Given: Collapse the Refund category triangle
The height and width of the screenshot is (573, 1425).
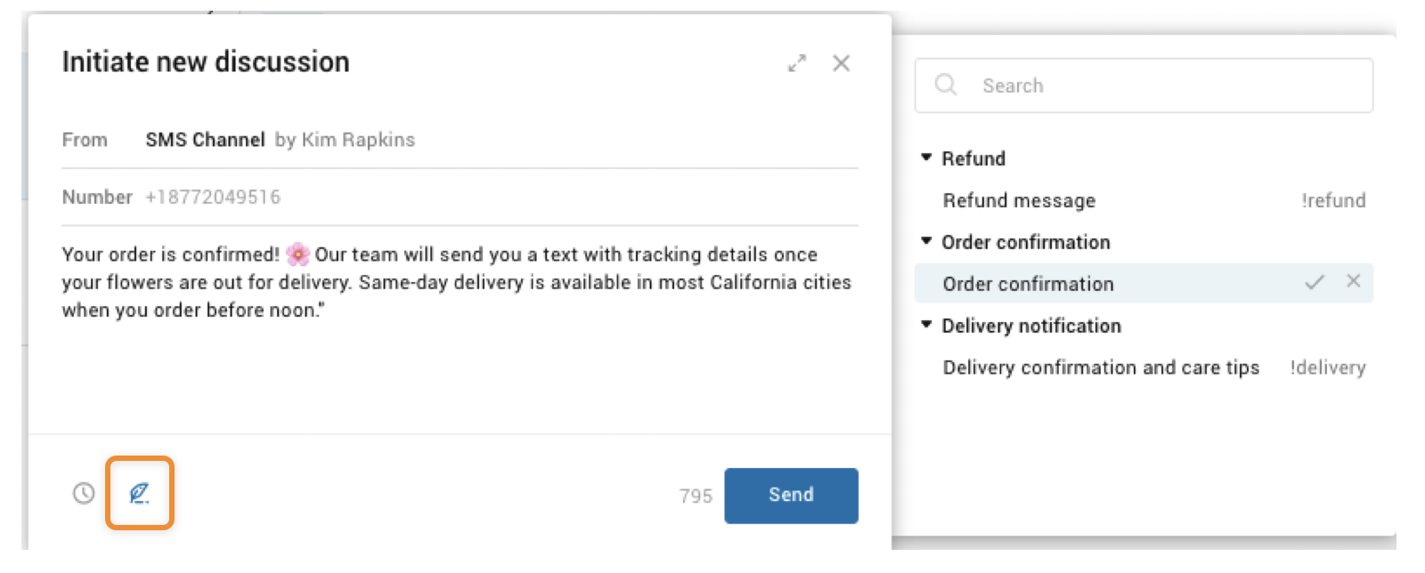Looking at the screenshot, I should tap(926, 157).
